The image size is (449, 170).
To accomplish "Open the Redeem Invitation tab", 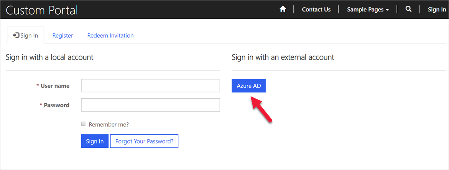I will 110,35.
